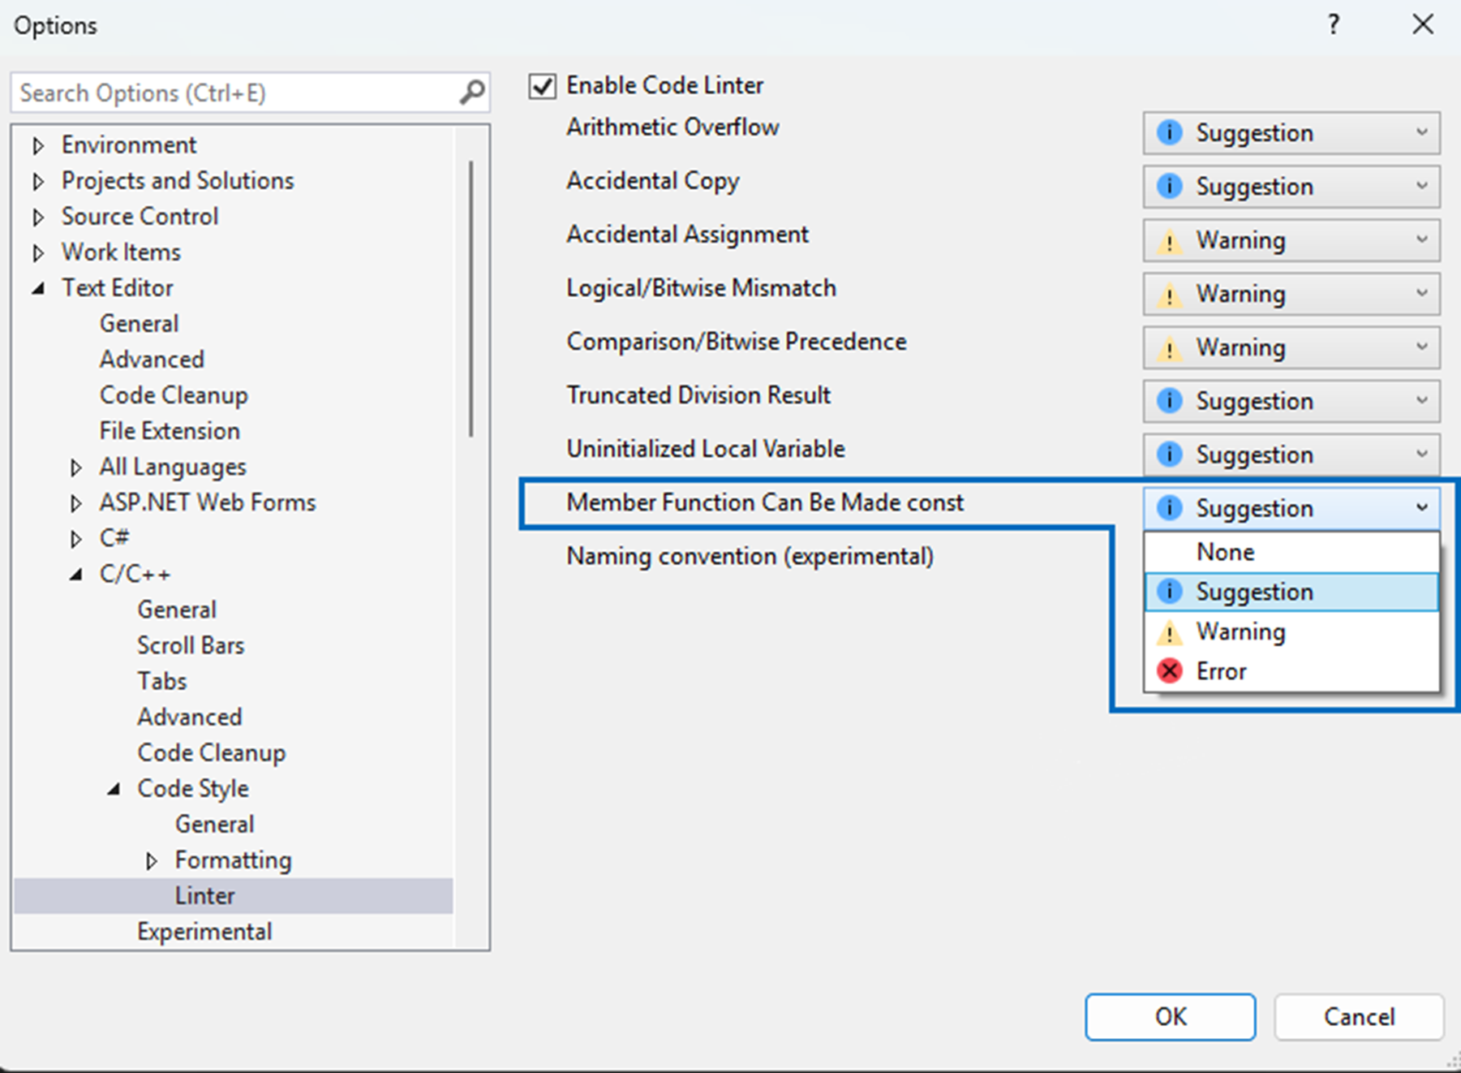Select the Experimental tree item

click(x=204, y=931)
